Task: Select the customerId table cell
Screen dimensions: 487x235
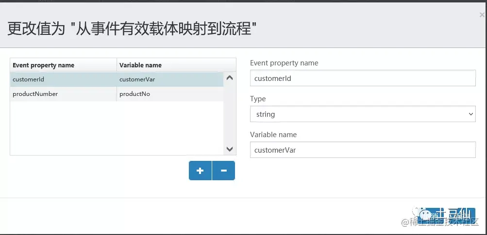Action: coord(63,79)
